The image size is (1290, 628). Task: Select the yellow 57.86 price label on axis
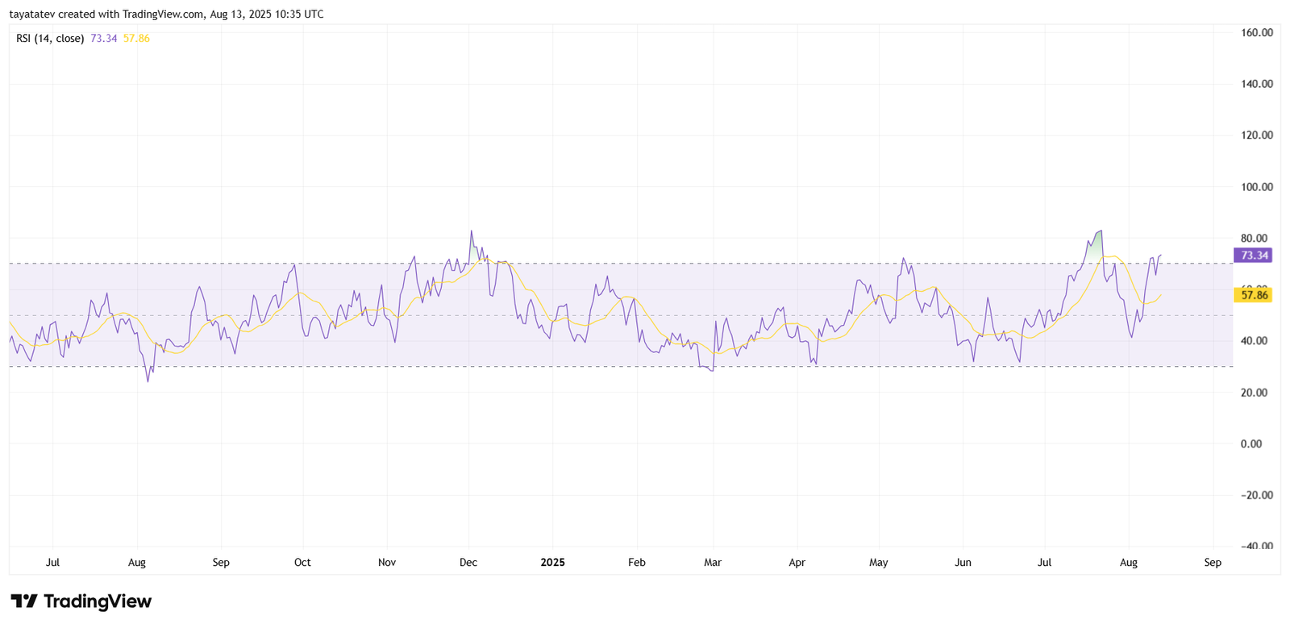point(1254,296)
